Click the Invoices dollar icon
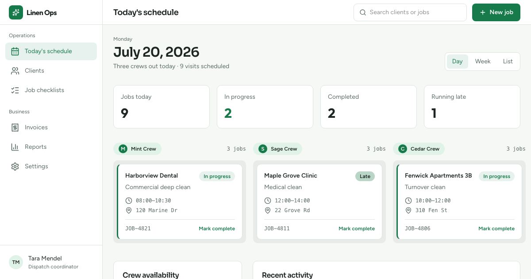The height and width of the screenshot is (279, 531). (15, 128)
